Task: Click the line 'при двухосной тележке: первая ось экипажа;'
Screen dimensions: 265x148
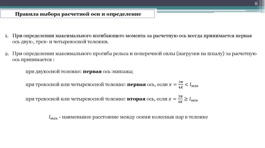Action: tap(79, 72)
